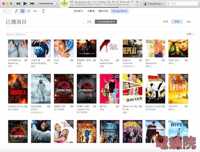Skip forward with the fast-forward button
Screen dimensions: 200x152
(32, 3)
